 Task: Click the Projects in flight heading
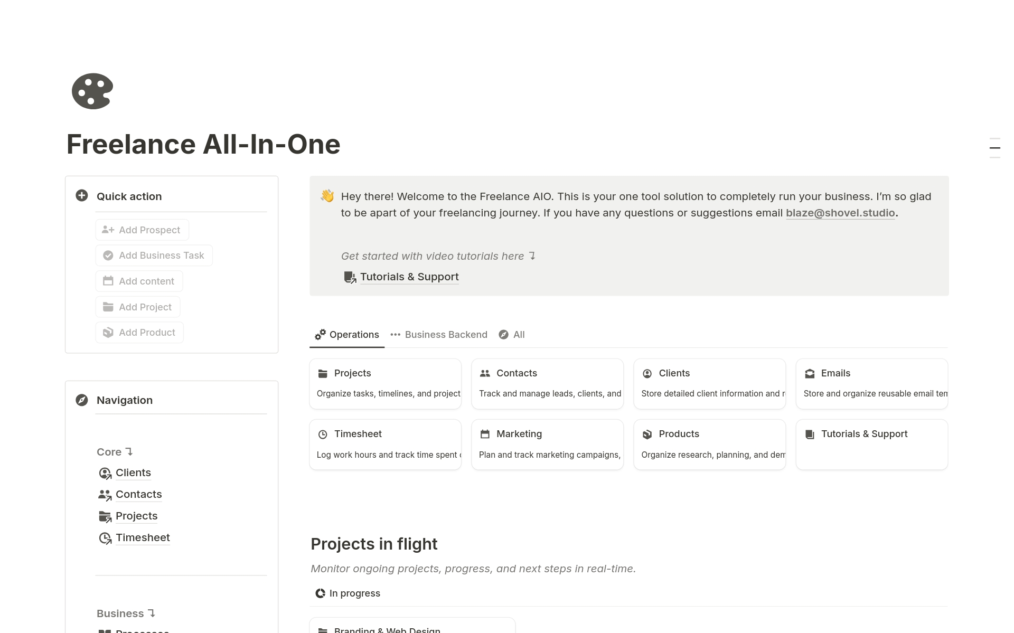tap(374, 544)
